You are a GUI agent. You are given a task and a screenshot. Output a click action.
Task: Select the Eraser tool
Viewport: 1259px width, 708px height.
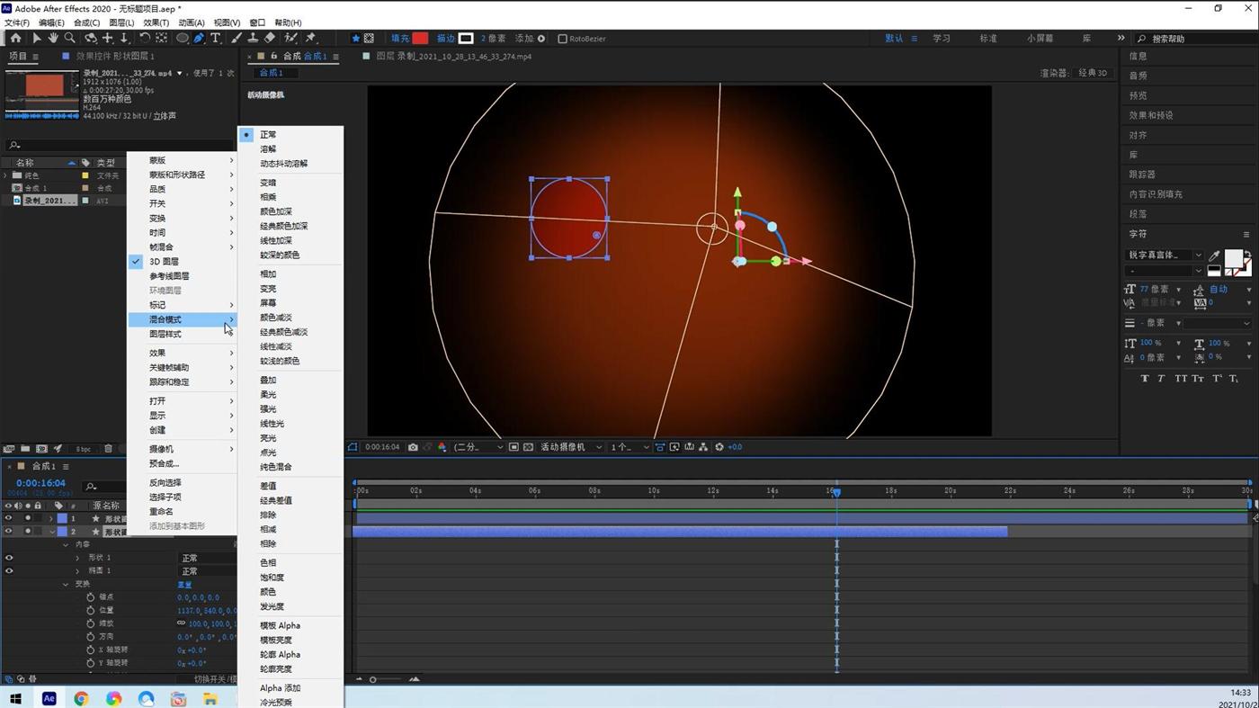click(x=270, y=39)
